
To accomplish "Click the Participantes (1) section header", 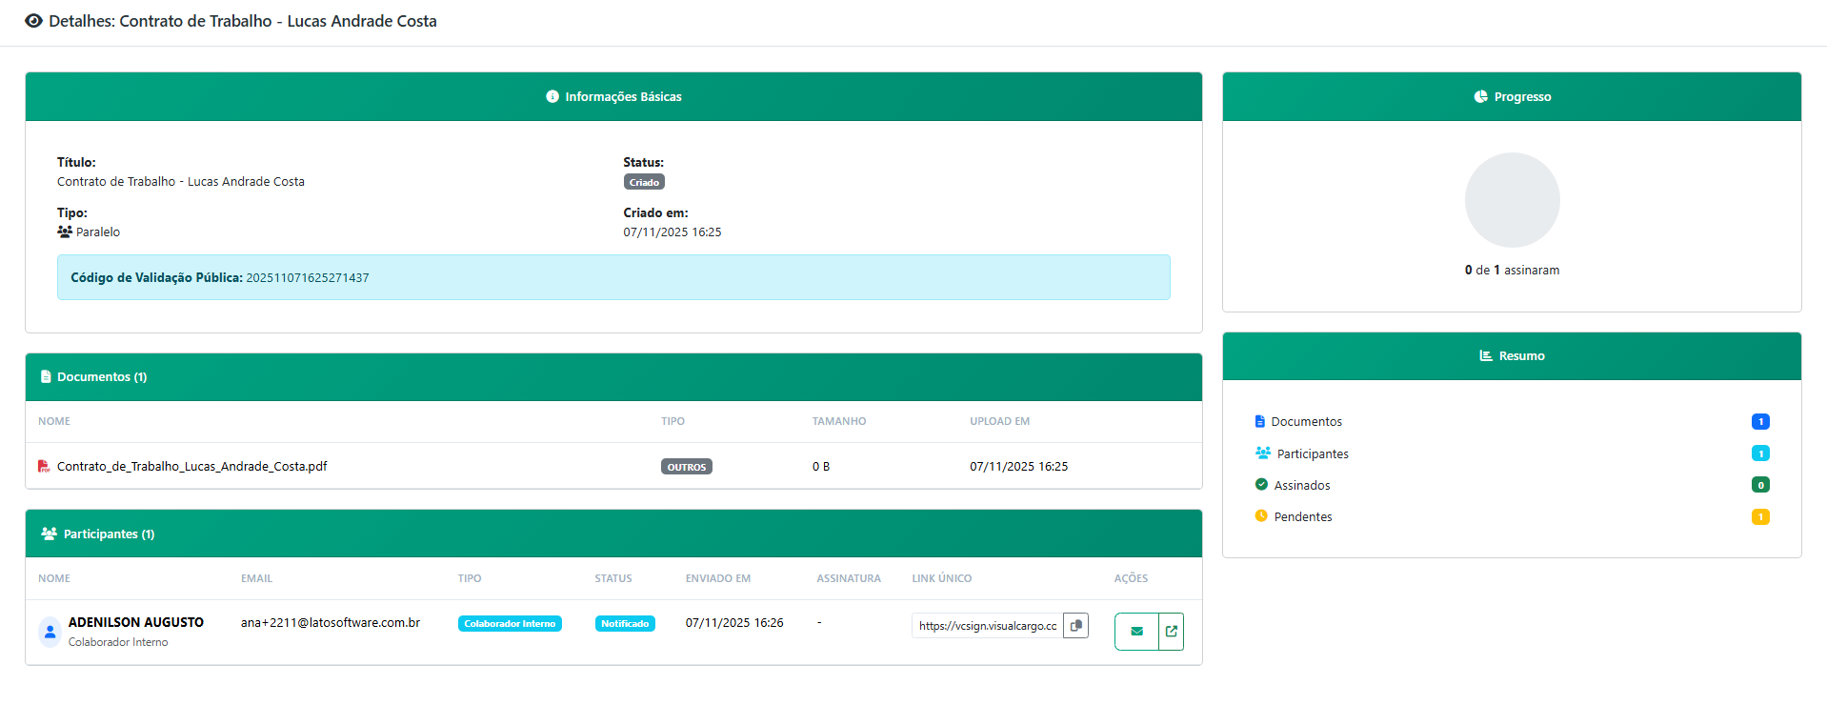I will pyautogui.click(x=108, y=534).
